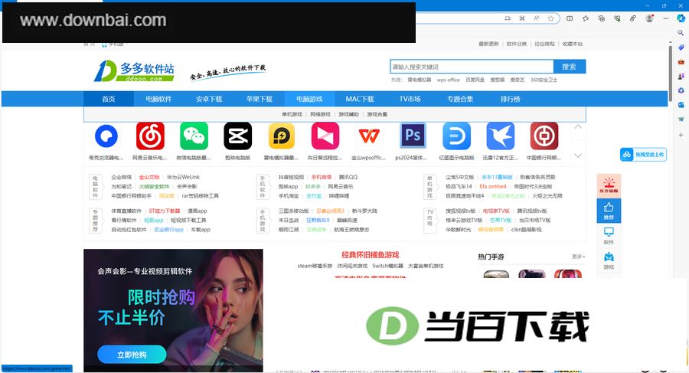The height and width of the screenshot is (373, 689).
Task: Open the Xunlei 12 bird icon
Action: click(x=501, y=136)
